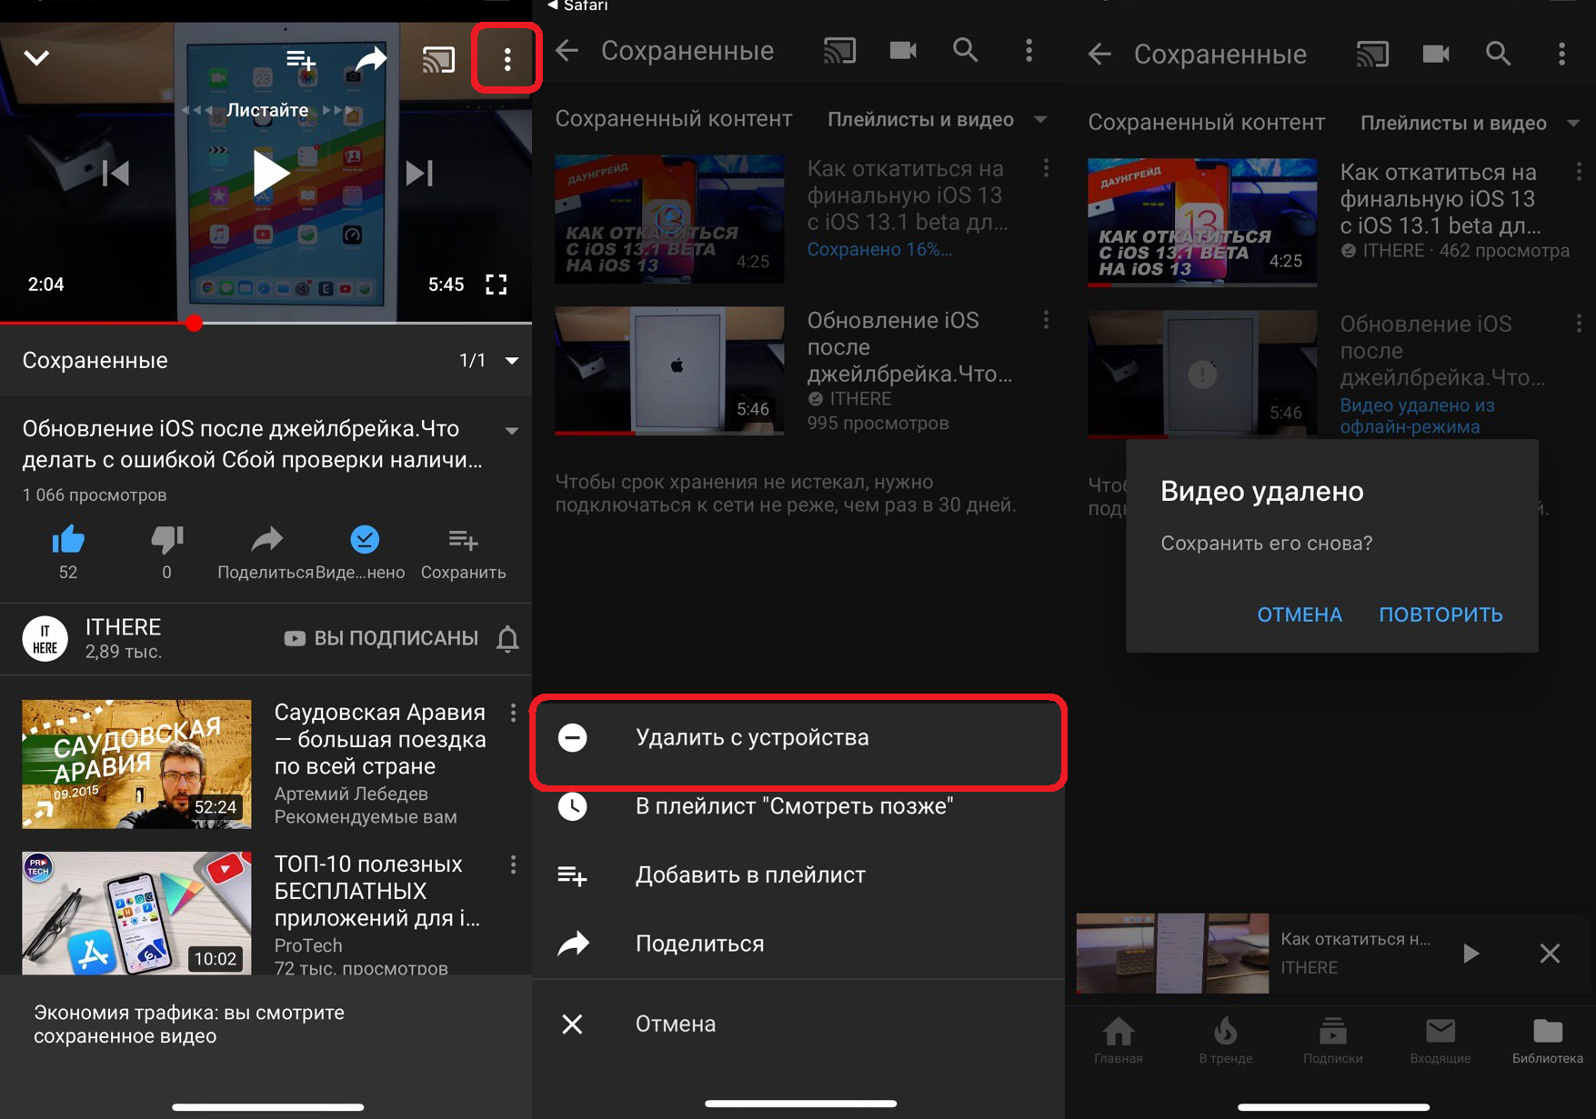Open options for ТОП-10 полезных video

513,864
